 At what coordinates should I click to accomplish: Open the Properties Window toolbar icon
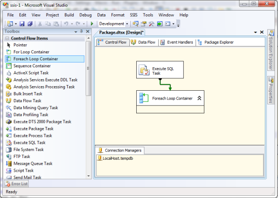click(144, 24)
